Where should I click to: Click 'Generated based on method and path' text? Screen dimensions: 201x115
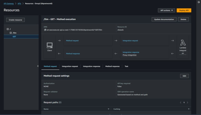click(x=132, y=95)
